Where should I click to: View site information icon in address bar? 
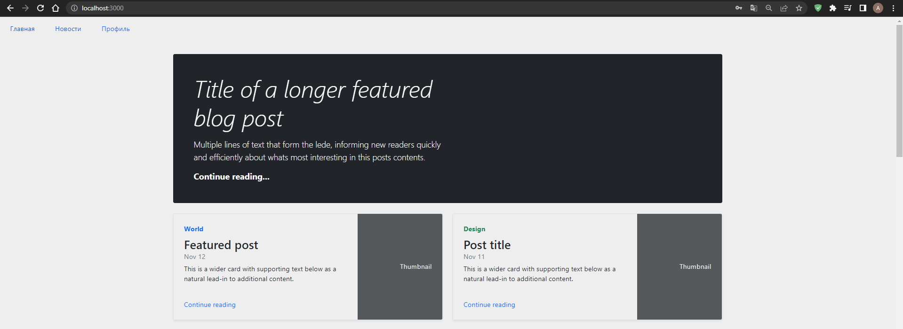[x=74, y=8]
